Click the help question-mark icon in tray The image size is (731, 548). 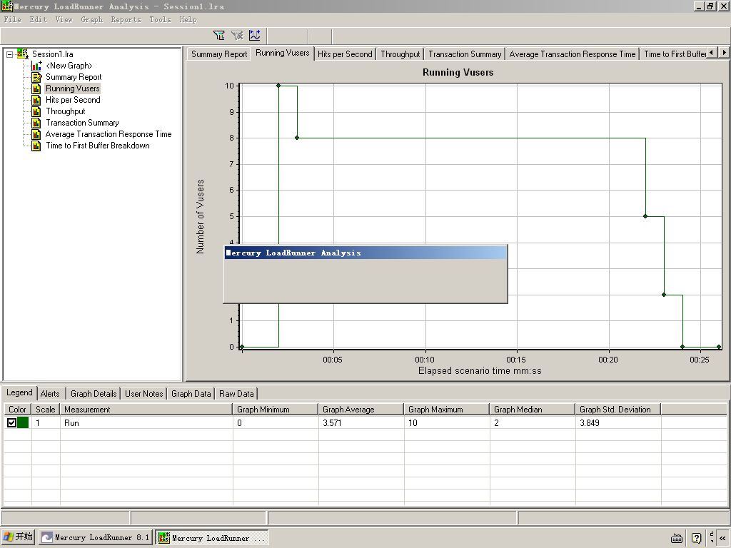[x=697, y=538]
